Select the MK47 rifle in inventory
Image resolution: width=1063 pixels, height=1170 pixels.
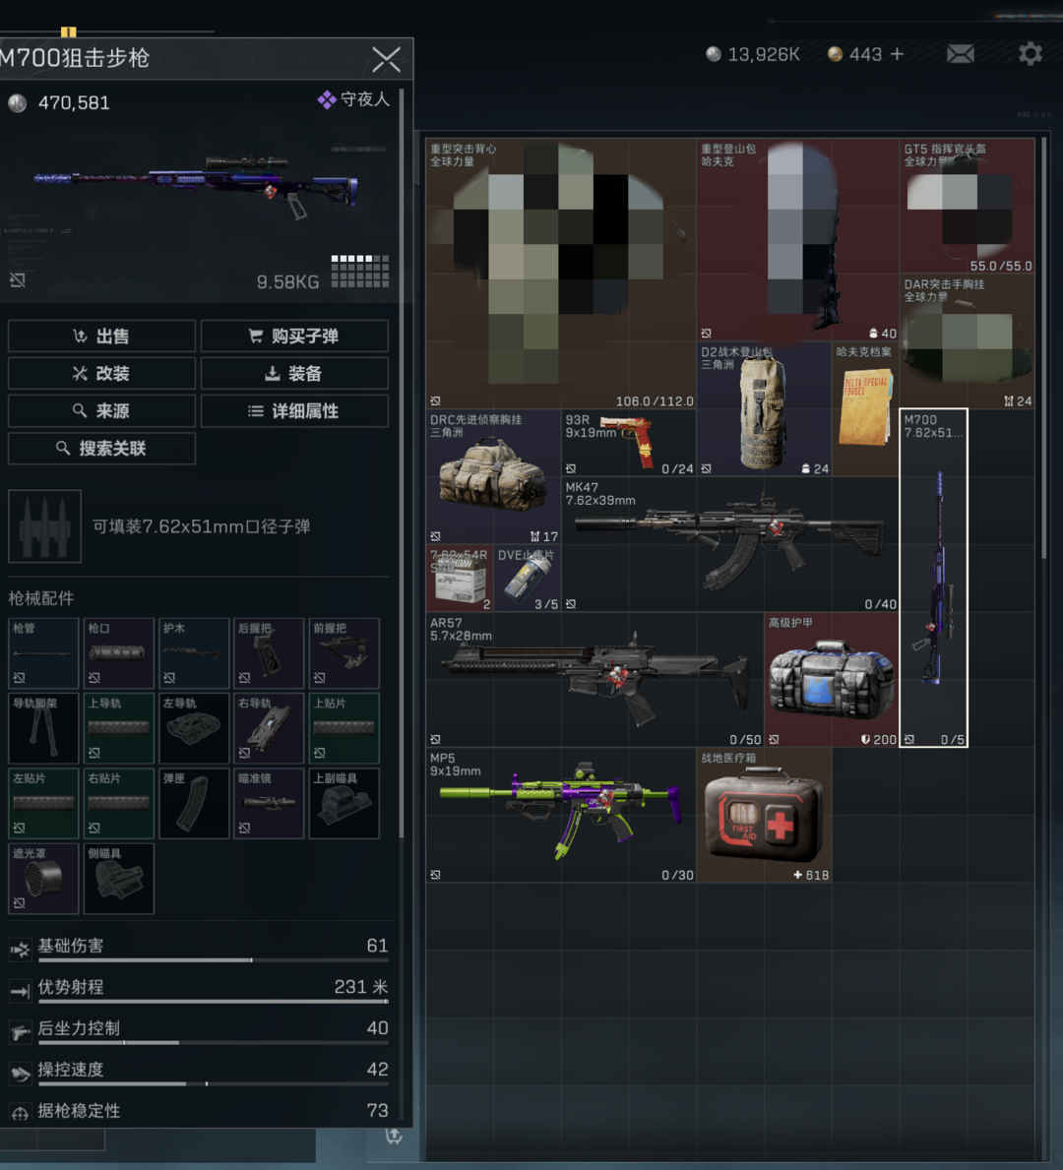point(729,544)
